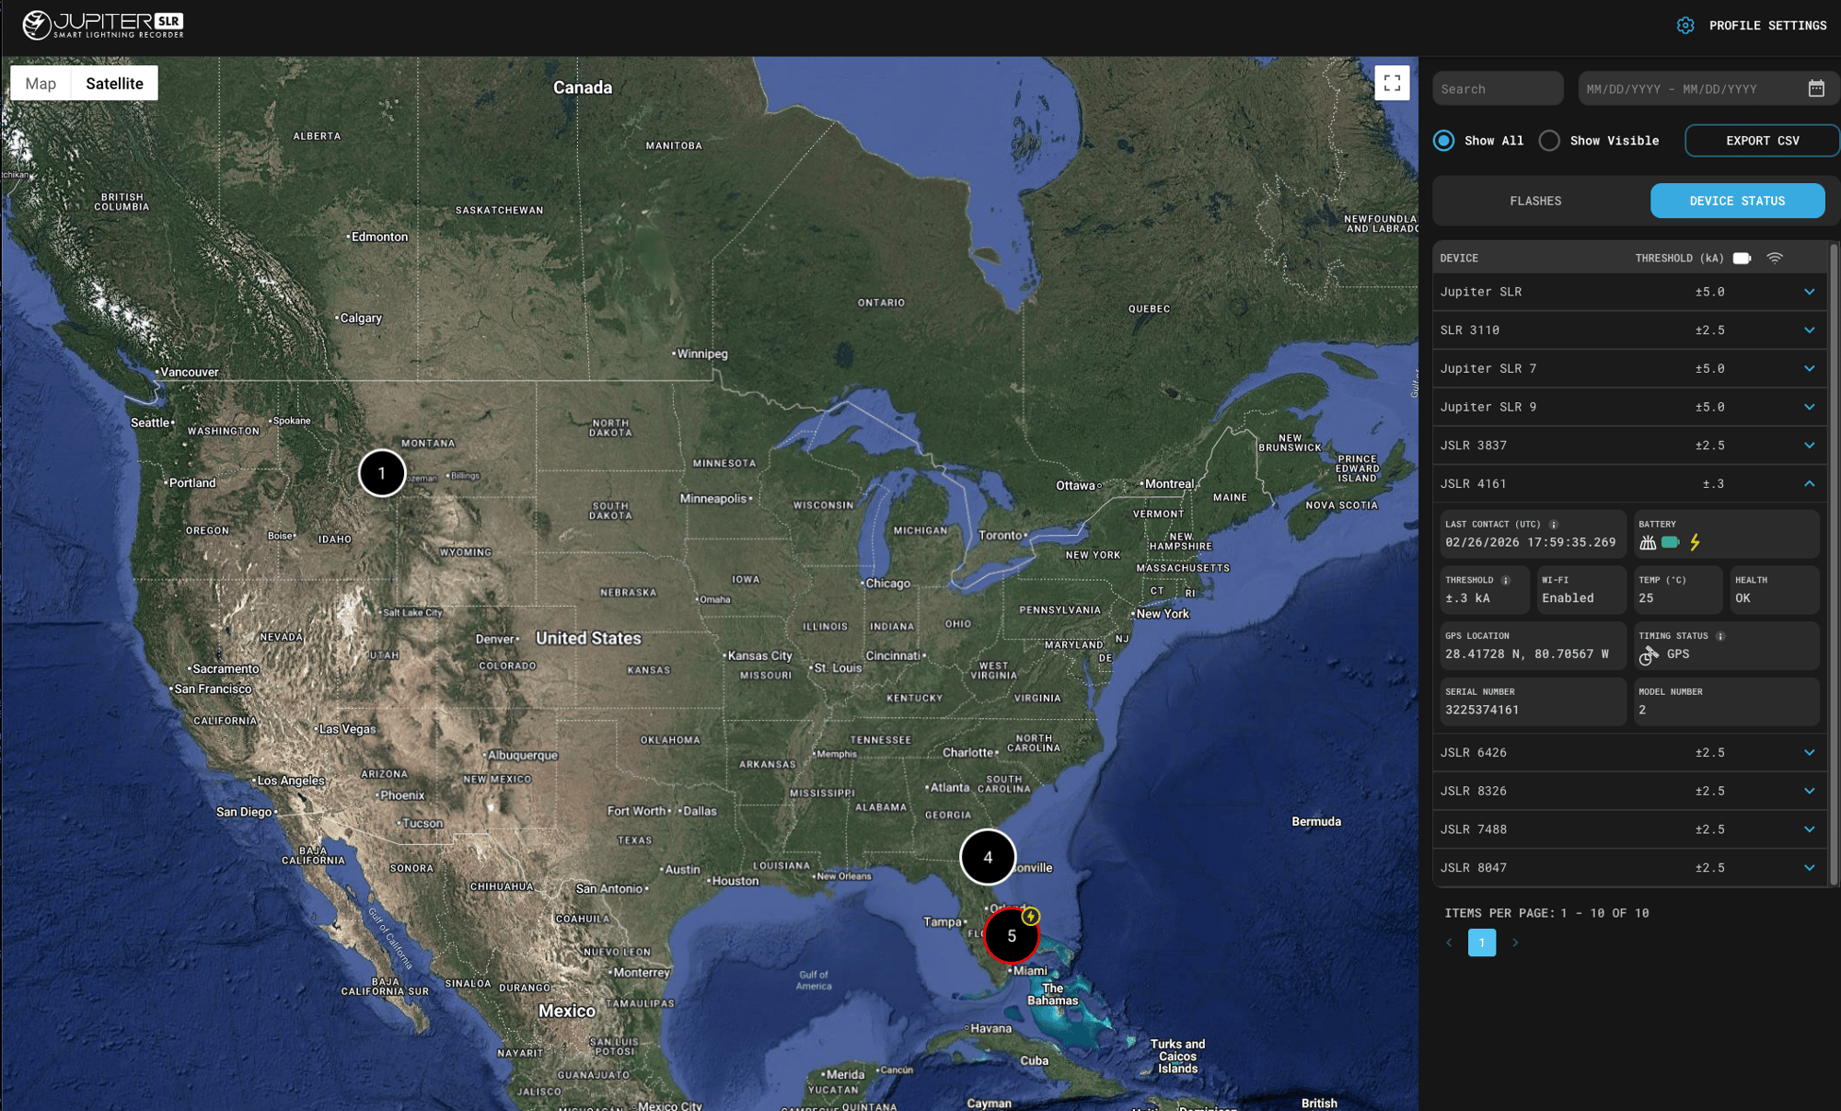Click the yellow charging bolt icon

[1695, 543]
